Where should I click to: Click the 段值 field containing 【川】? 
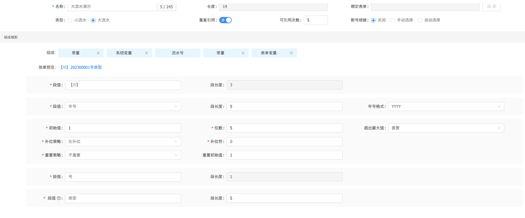tap(123, 85)
